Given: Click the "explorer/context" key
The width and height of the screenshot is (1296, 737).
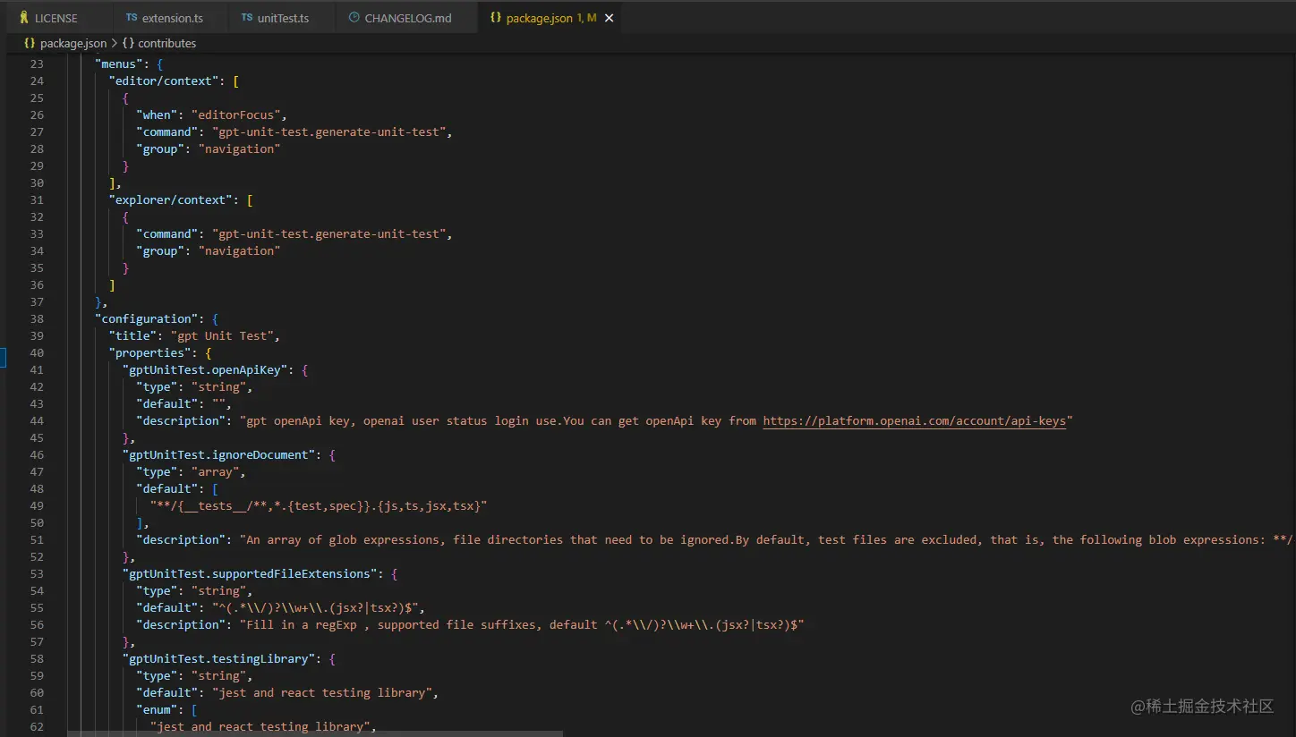Looking at the screenshot, I should point(170,199).
